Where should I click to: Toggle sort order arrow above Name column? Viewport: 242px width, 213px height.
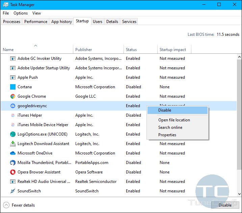point(36,46)
